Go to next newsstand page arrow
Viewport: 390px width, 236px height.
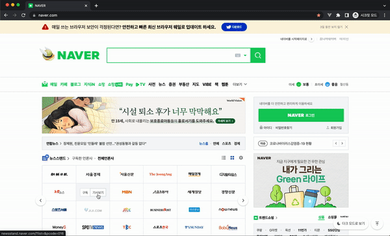click(x=243, y=200)
